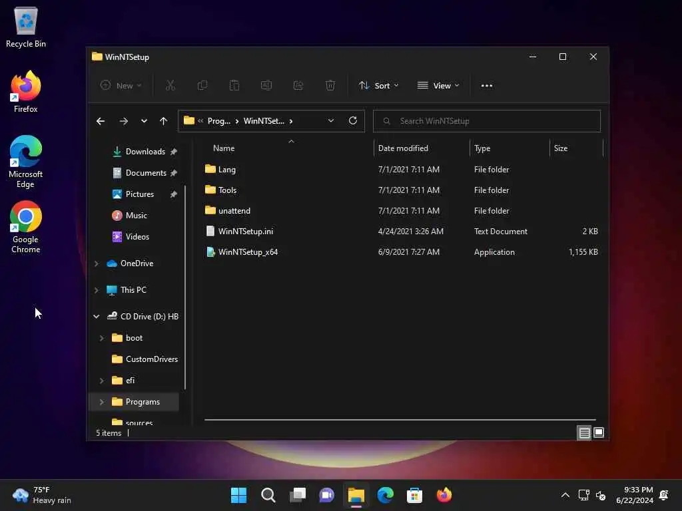Sort by the Size column header
682x511 pixels.
click(576, 148)
